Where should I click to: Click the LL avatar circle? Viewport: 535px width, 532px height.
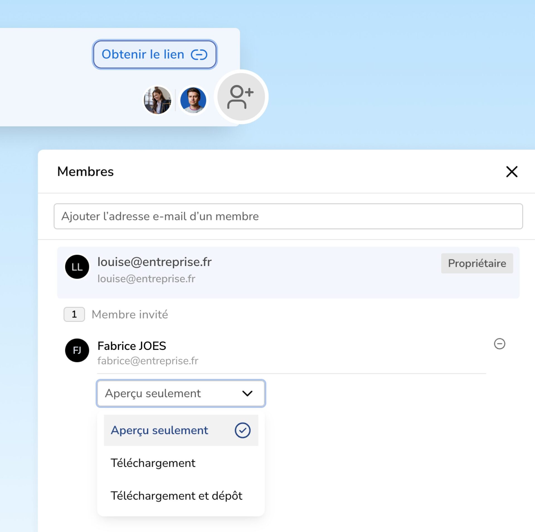click(x=77, y=267)
